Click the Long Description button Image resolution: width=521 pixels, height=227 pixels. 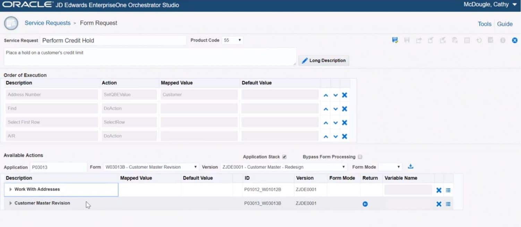coord(324,61)
